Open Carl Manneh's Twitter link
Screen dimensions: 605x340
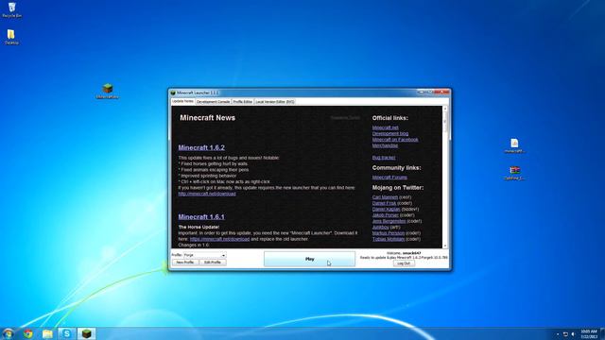pos(385,197)
